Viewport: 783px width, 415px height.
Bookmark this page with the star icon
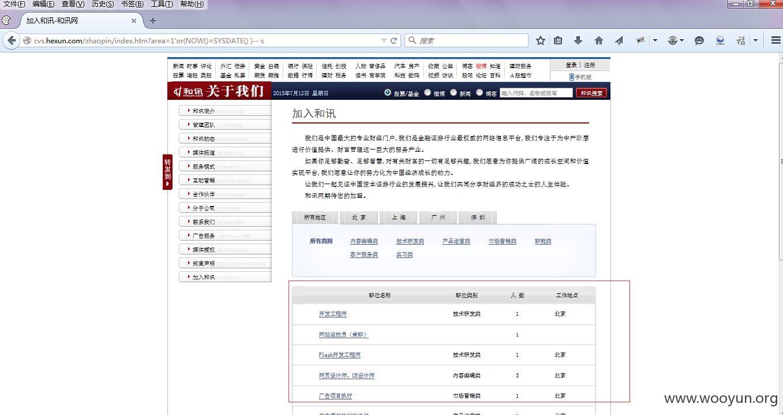(x=540, y=40)
